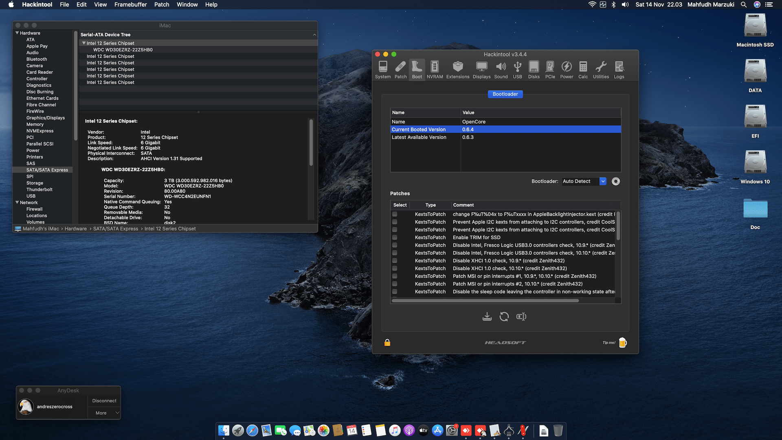View system Logs in Hackintool

[x=619, y=69]
